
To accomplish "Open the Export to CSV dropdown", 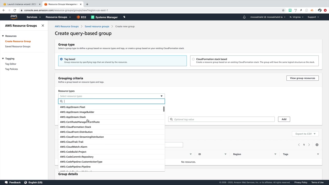I will pyautogui.click(x=305, y=134).
